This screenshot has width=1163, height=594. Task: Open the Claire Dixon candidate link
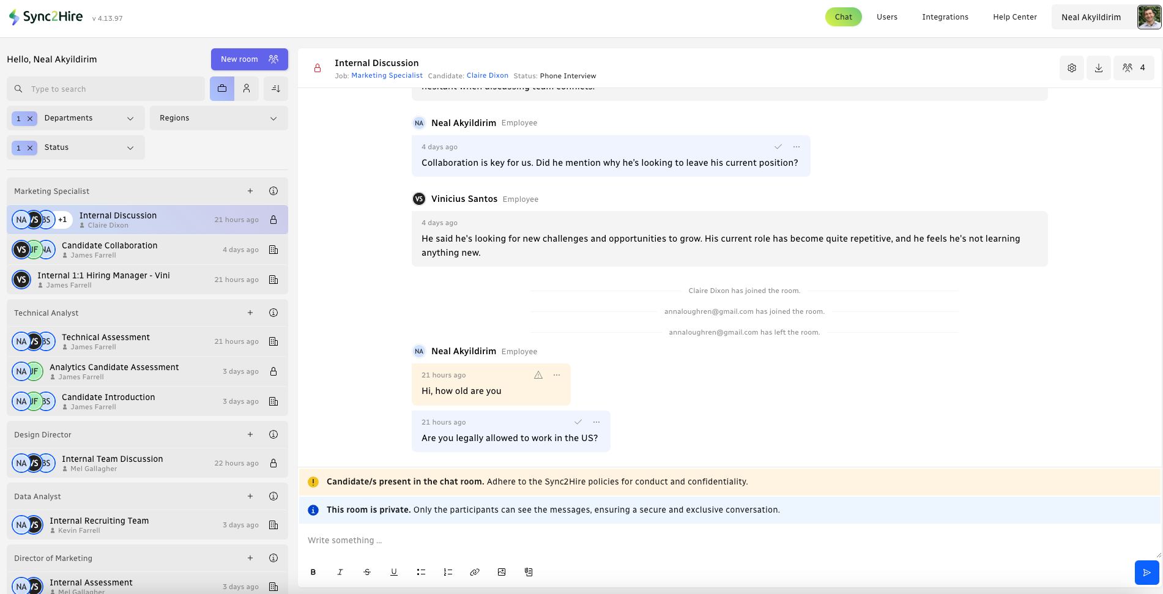point(487,76)
